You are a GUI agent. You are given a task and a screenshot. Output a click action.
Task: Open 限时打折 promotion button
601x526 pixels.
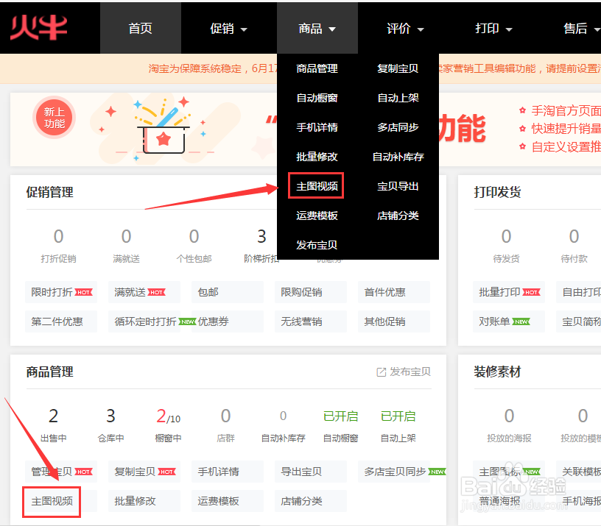(x=61, y=292)
